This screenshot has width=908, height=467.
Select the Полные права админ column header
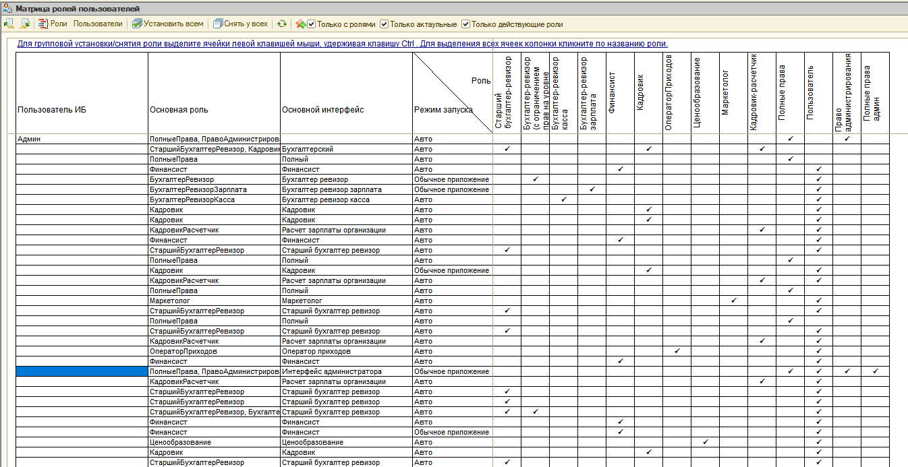click(x=875, y=93)
